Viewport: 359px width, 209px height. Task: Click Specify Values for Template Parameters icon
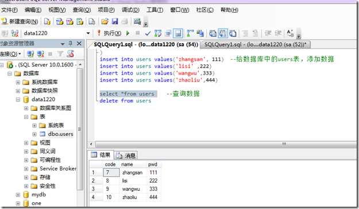290,33
